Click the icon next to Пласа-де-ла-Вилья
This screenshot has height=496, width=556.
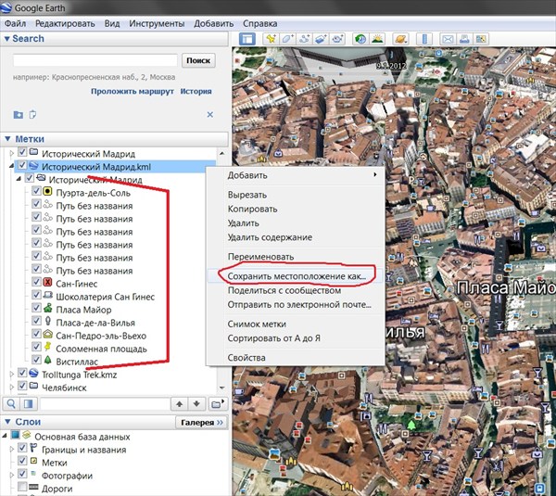click(x=47, y=321)
